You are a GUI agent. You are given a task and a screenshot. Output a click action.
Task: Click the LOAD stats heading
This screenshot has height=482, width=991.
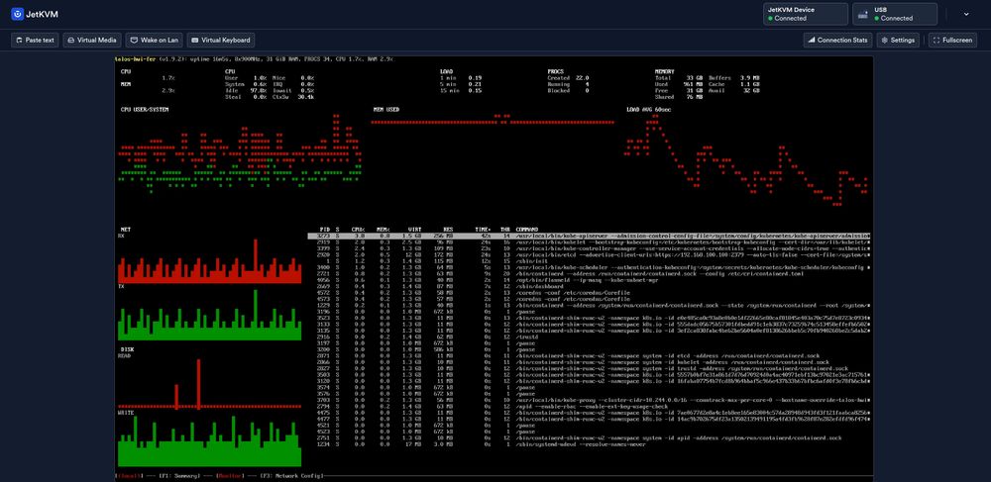coord(447,71)
